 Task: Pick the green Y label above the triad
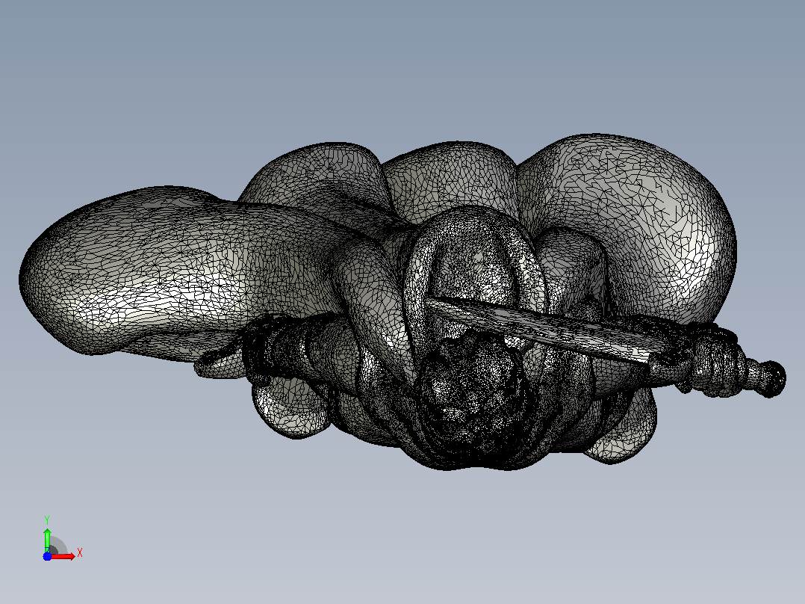click(47, 520)
